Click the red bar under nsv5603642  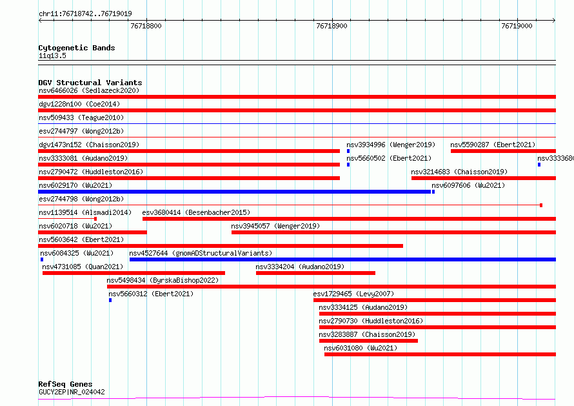(x=221, y=246)
